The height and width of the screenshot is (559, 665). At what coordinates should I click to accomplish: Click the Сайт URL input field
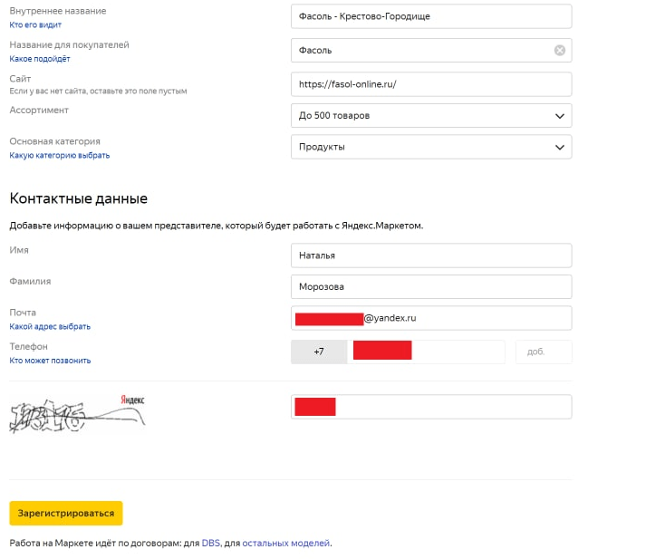[x=430, y=84]
